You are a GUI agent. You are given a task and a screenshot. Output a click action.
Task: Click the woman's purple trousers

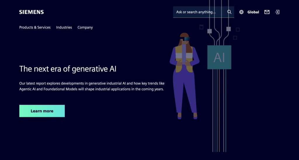coord(185,91)
